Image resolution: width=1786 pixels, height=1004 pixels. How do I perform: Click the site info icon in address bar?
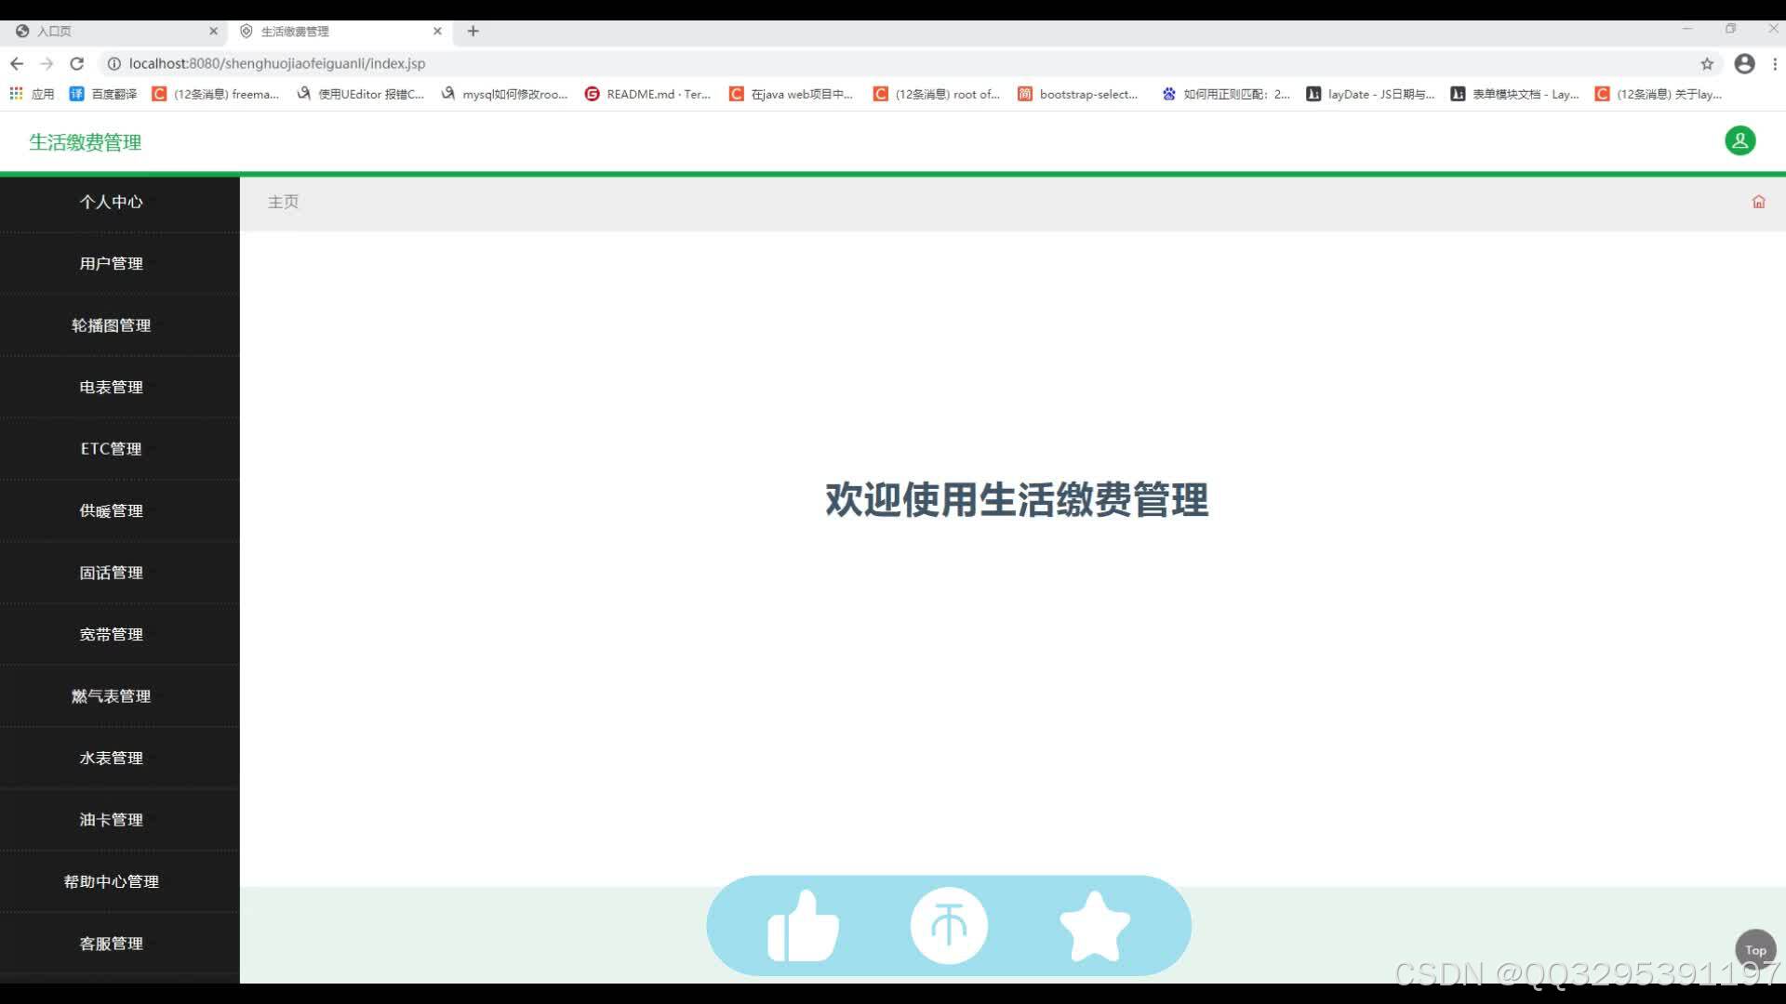pyautogui.click(x=114, y=63)
